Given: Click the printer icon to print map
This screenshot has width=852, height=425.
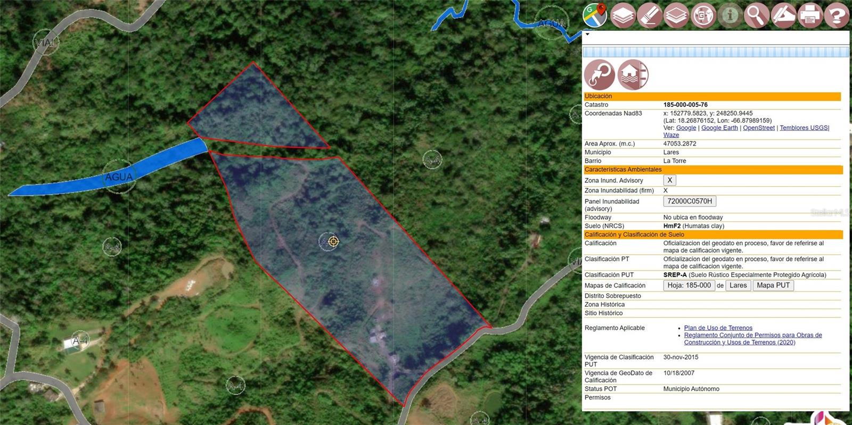Looking at the screenshot, I should [810, 15].
